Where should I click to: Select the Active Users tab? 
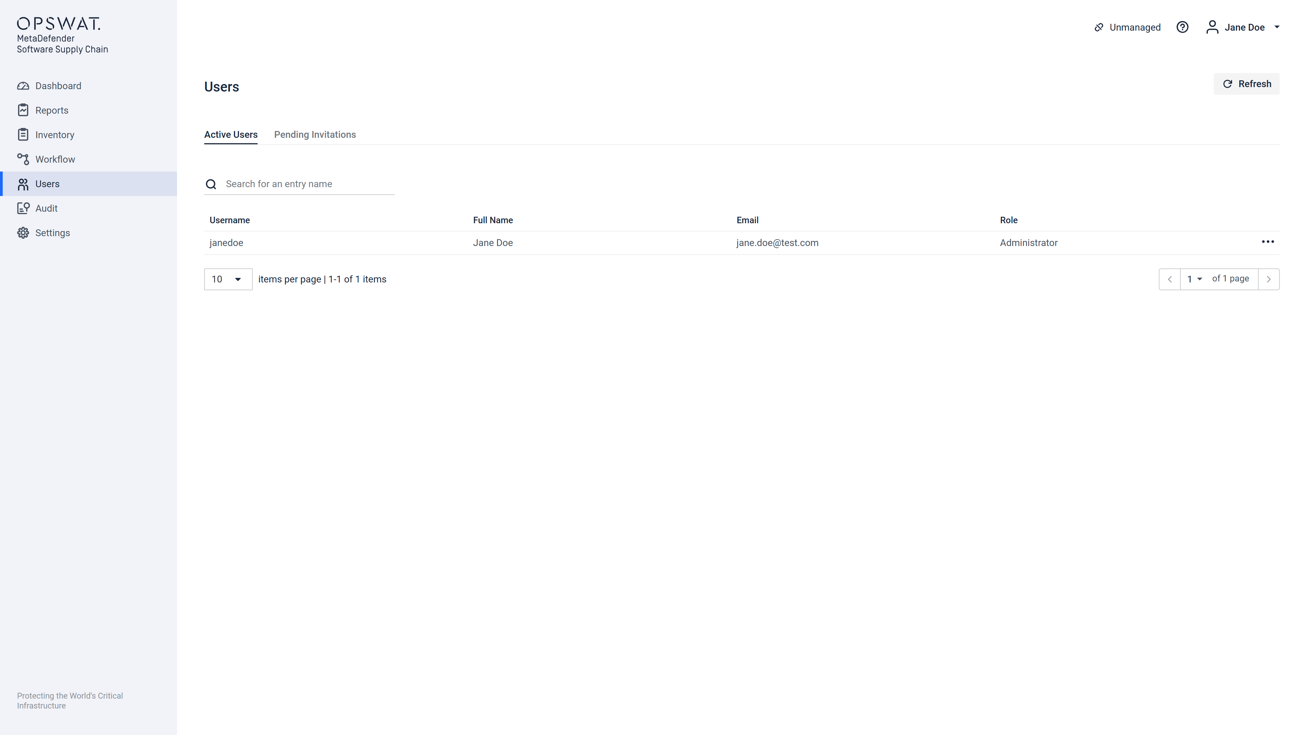click(230, 134)
